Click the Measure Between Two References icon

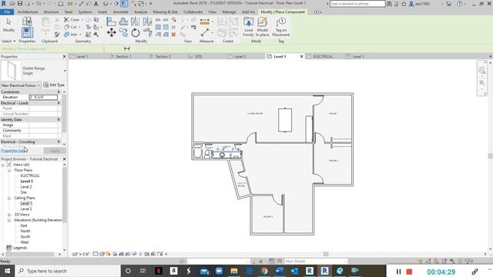click(205, 32)
